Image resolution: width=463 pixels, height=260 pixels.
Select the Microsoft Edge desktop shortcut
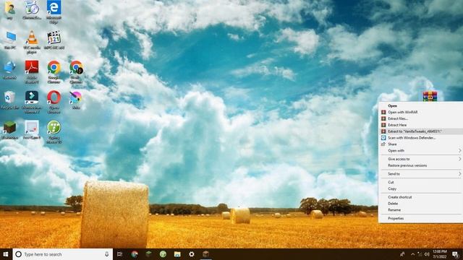click(x=54, y=12)
